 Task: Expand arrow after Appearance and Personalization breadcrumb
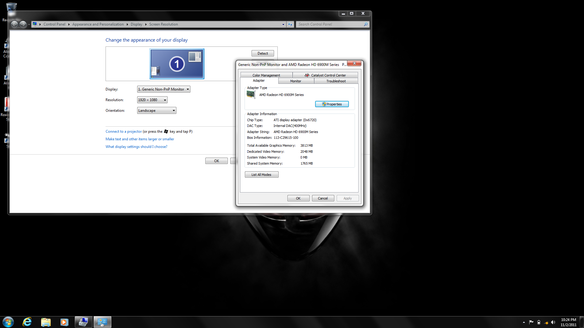127,24
